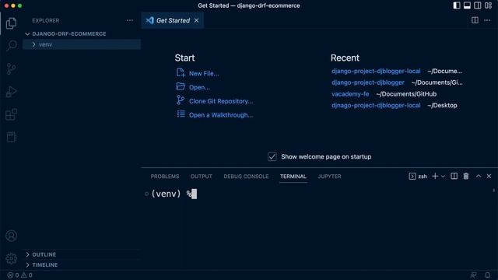Toggle bottom panel layout icon
Viewport: 498px width, 280px height.
(x=467, y=5)
